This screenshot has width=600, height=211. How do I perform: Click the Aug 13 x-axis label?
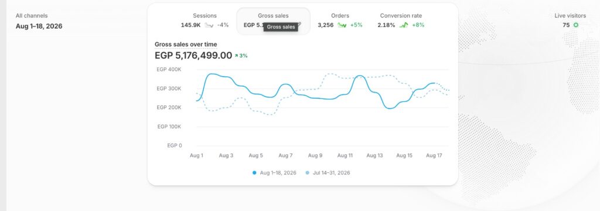374,155
